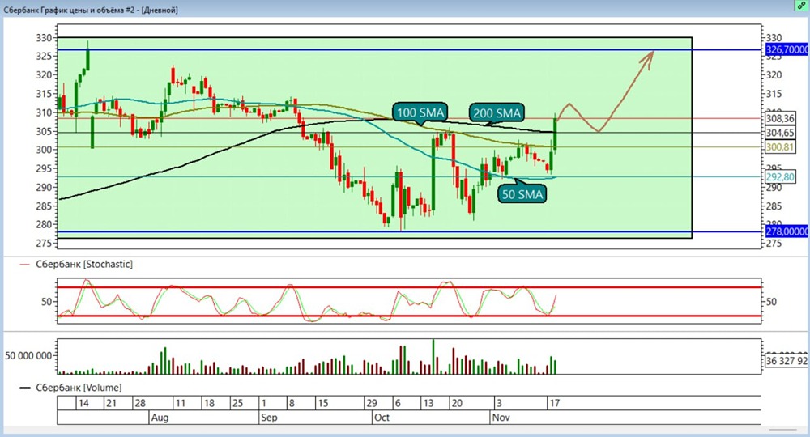Click date '3' on the time axis
Viewport: 810px width, 437px height.
point(498,403)
